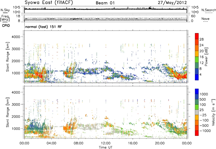Click the 'Power [dB]' colorbar label
216x149 pixels.
(206, 57)
